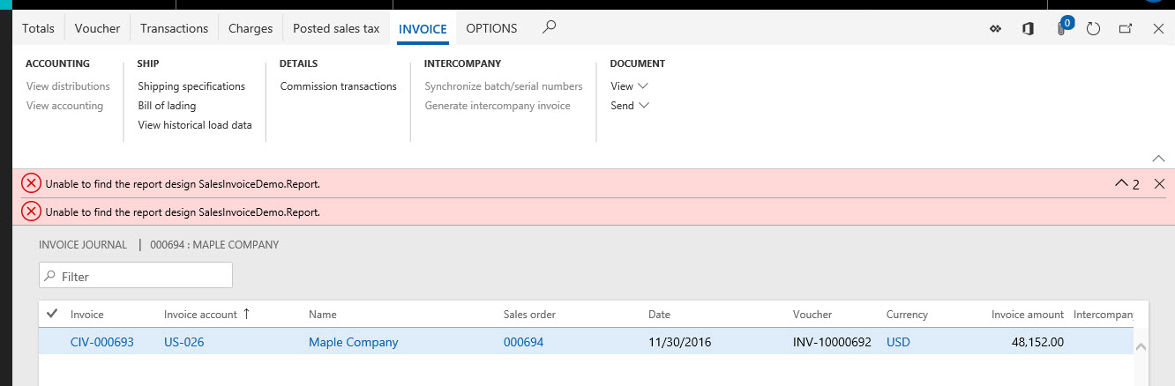
Task: Select the voucher cell INV-10000692
Action: (x=832, y=342)
